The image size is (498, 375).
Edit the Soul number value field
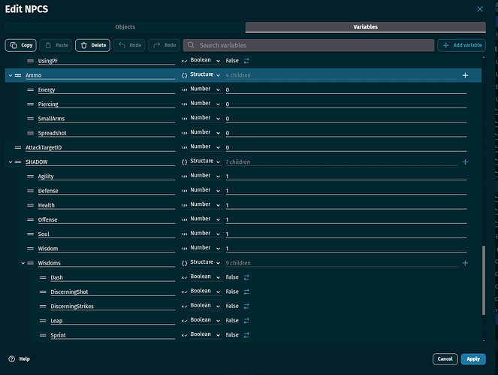coord(346,234)
